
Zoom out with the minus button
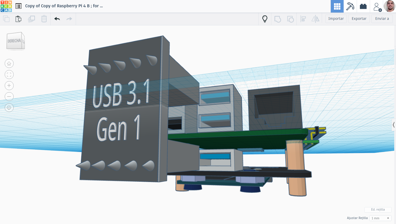tap(9, 97)
